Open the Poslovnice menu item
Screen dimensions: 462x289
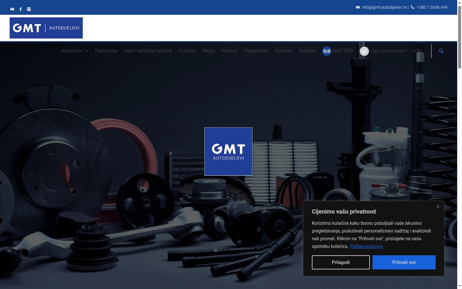pyautogui.click(x=106, y=51)
